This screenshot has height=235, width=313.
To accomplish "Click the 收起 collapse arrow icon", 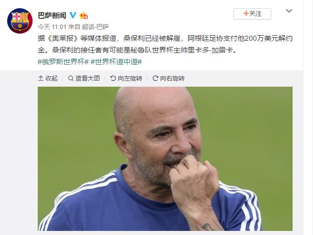I will pyautogui.click(x=41, y=79).
